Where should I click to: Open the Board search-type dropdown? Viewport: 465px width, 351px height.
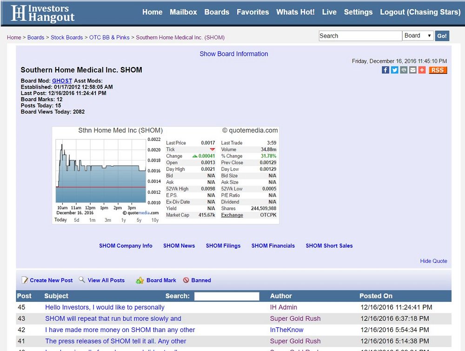[418, 36]
